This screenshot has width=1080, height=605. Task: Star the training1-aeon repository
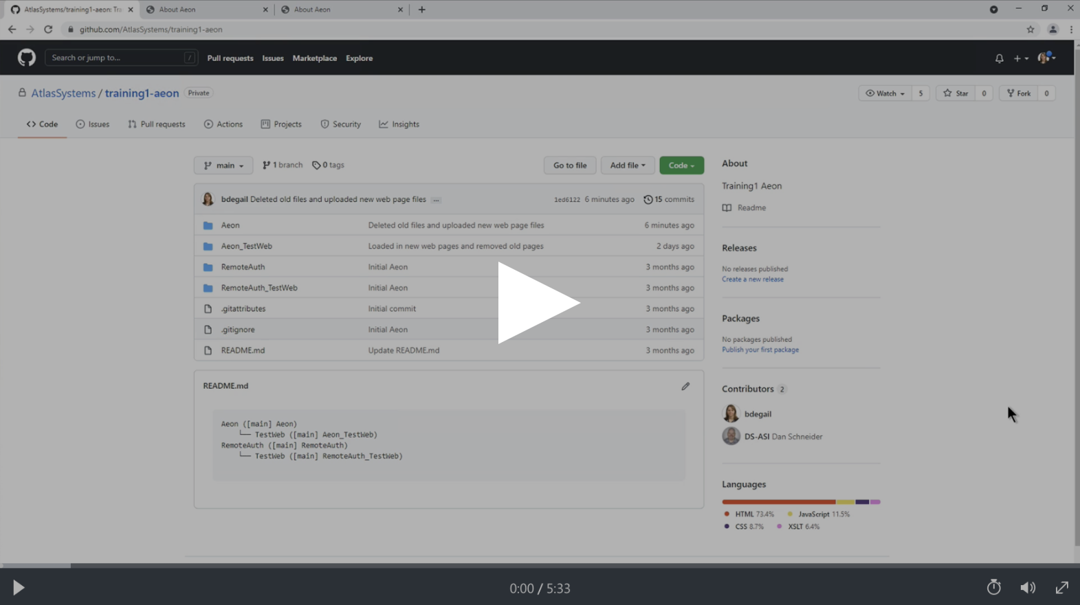[956, 93]
